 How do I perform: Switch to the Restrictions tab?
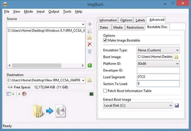point(135,27)
